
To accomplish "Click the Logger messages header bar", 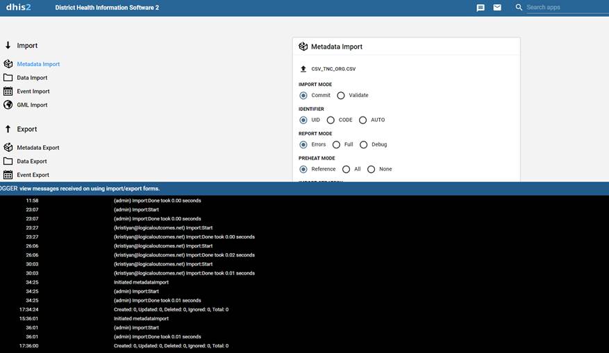I will coord(304,189).
